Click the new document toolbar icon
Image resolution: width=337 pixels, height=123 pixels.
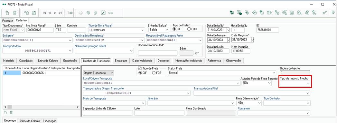point(7,13)
